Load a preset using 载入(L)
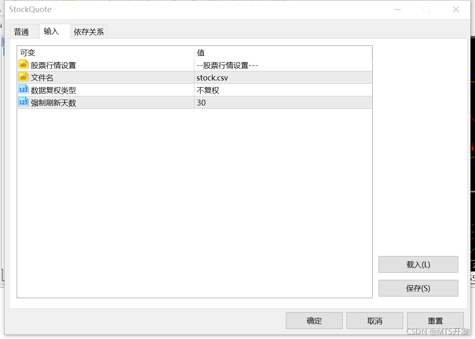475x339 pixels. [418, 264]
